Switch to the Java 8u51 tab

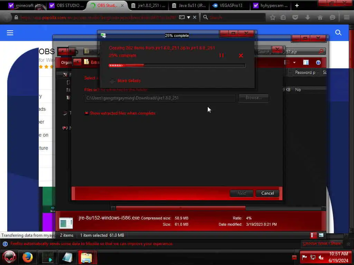tap(189, 6)
